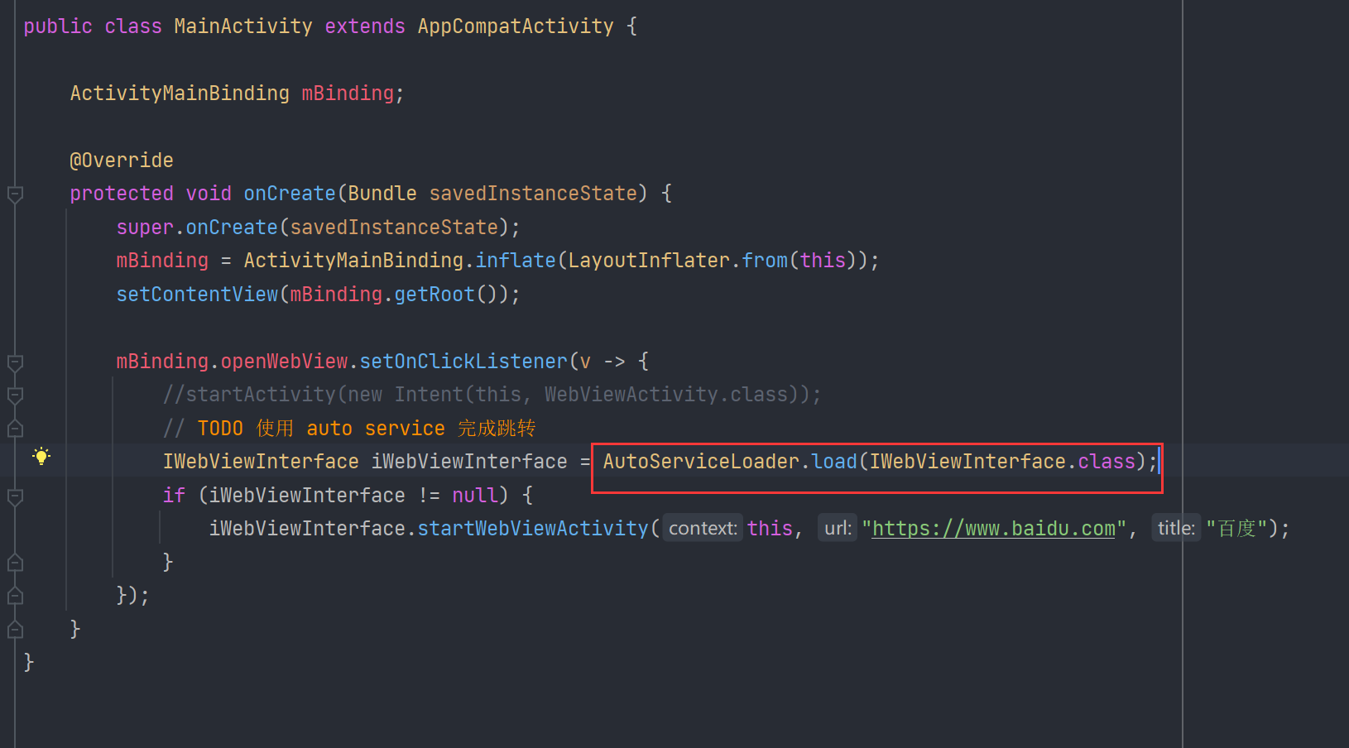The image size is (1349, 748).
Task: Collapse the if (iWebViewInterface != null) block fold marker
Action: point(14,496)
